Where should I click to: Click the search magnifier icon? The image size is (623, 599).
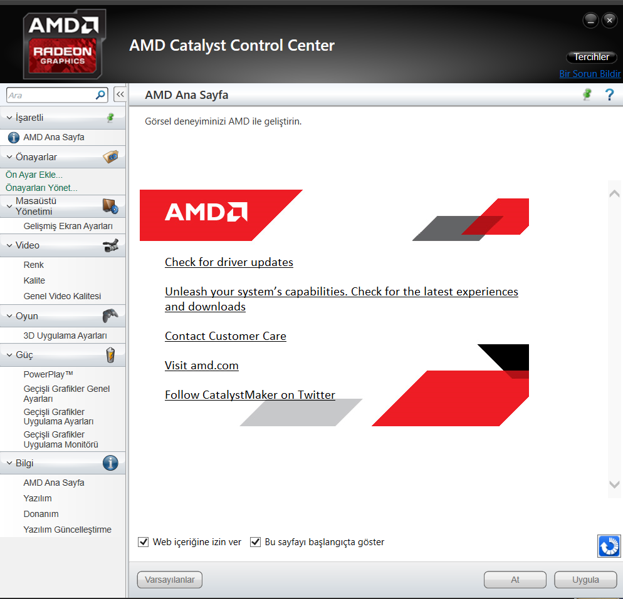click(100, 95)
